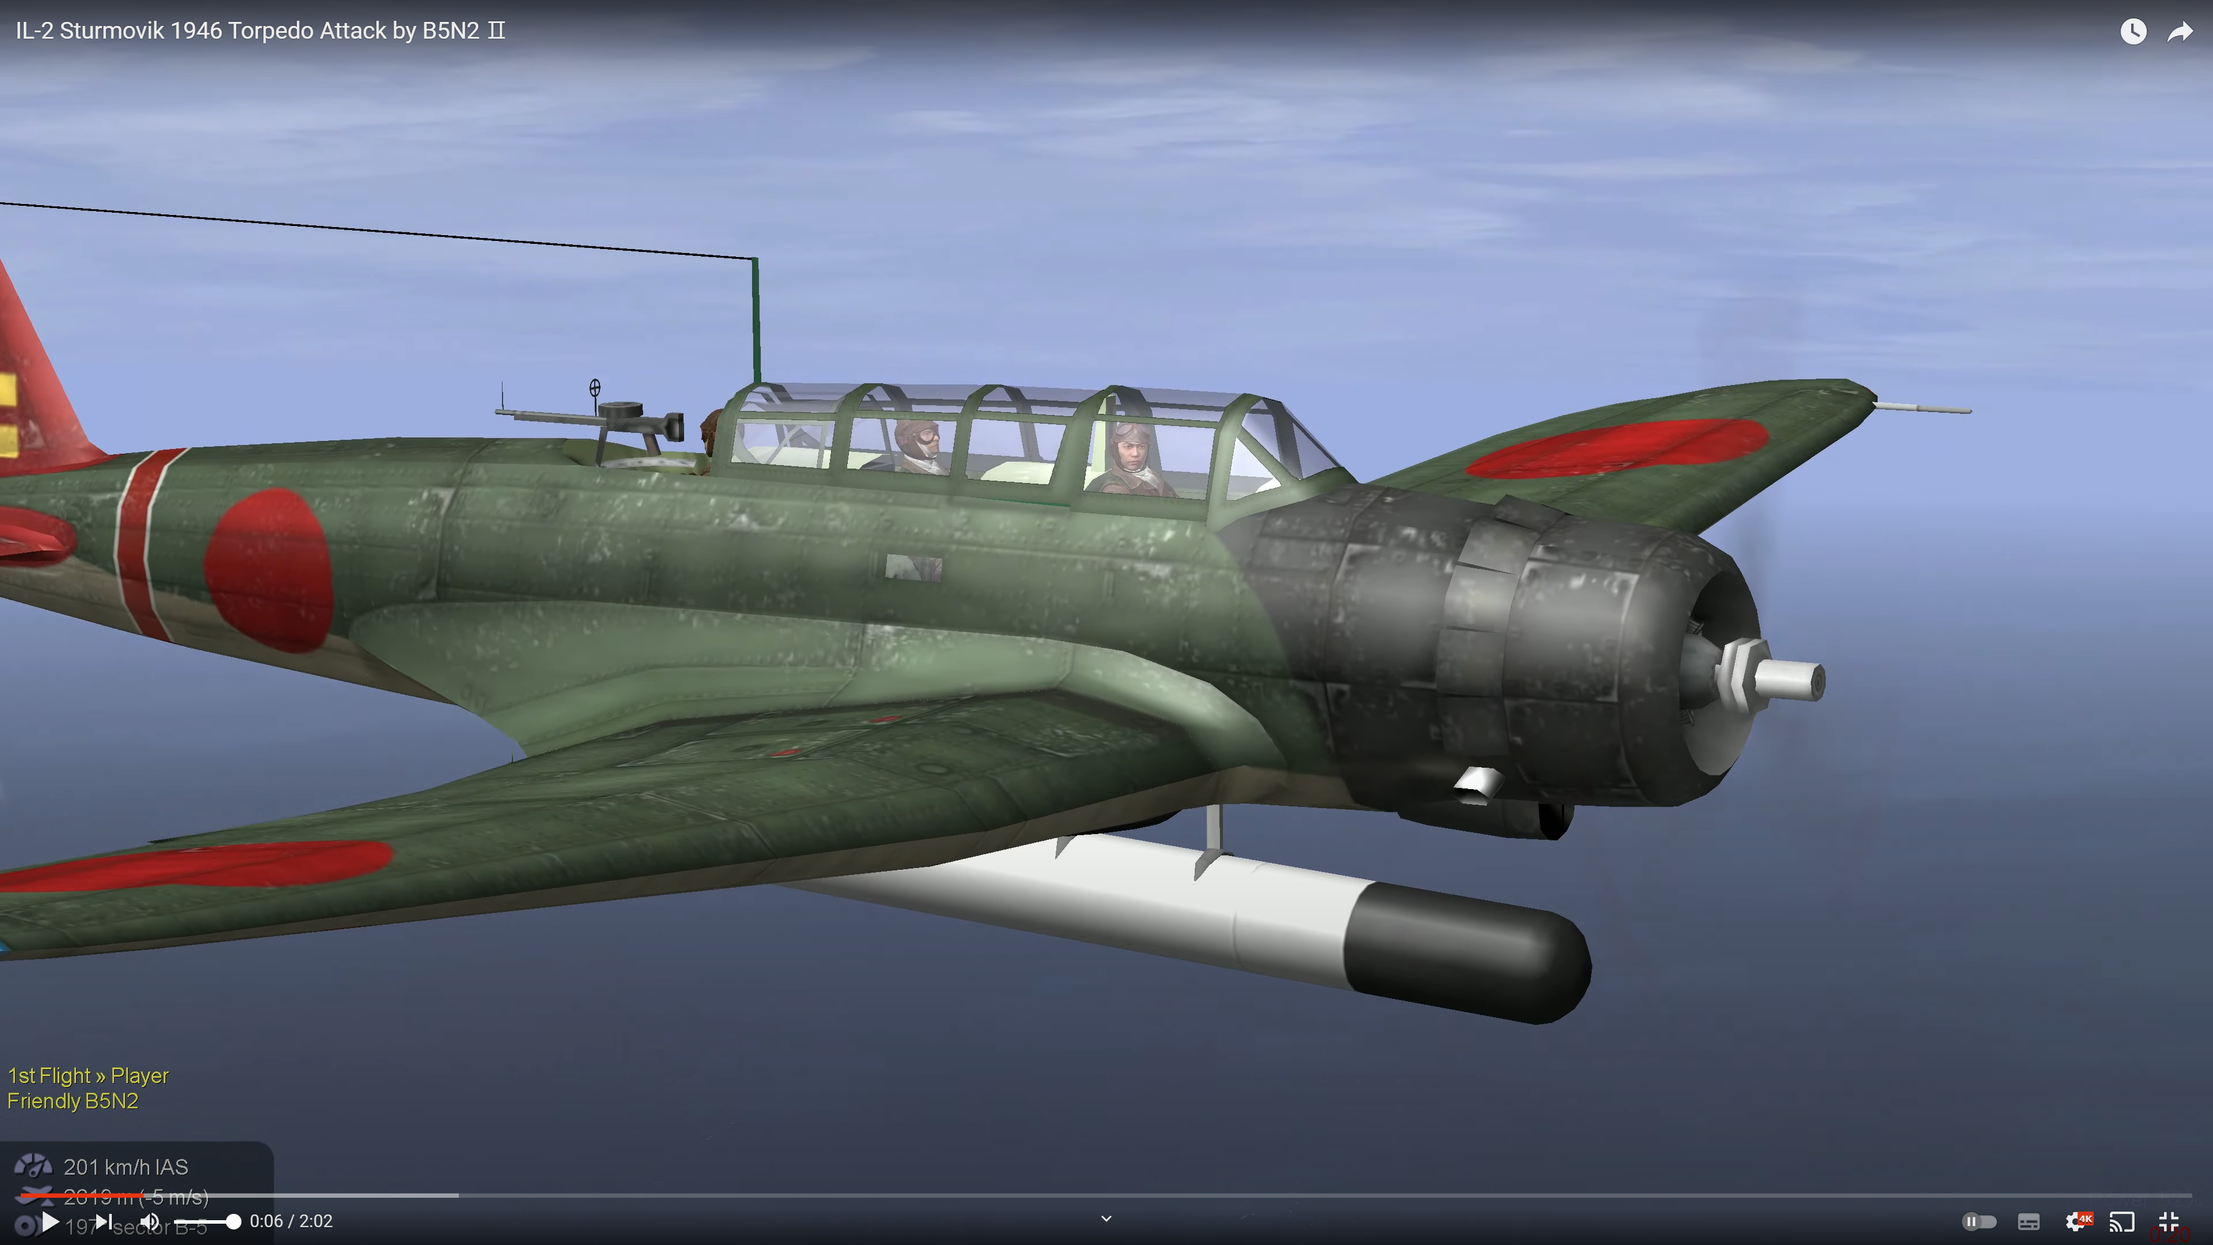Click the yellow "Friendly B5N2" overlay text

coord(73,1101)
